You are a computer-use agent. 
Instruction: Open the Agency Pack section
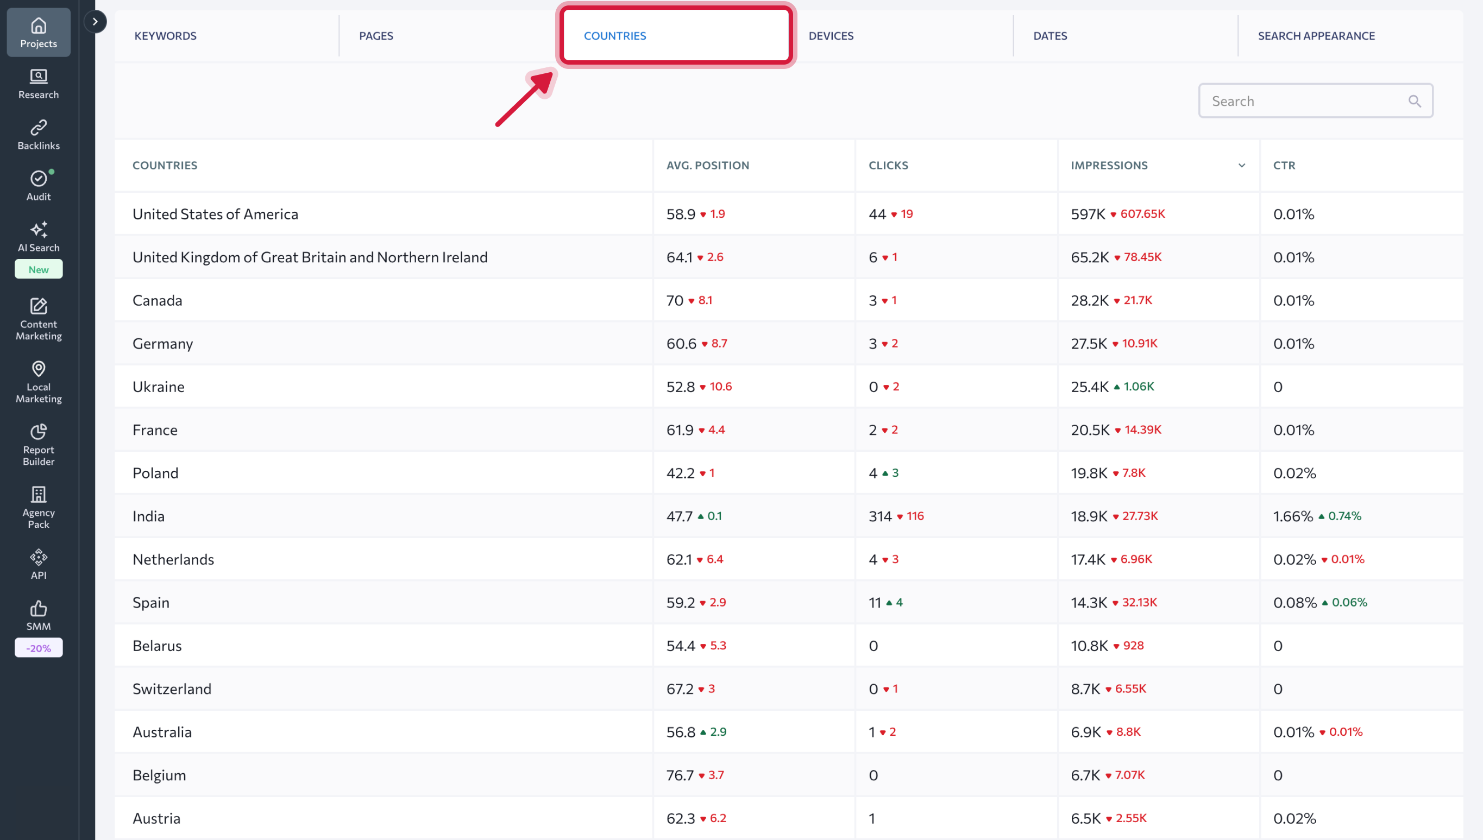tap(38, 507)
